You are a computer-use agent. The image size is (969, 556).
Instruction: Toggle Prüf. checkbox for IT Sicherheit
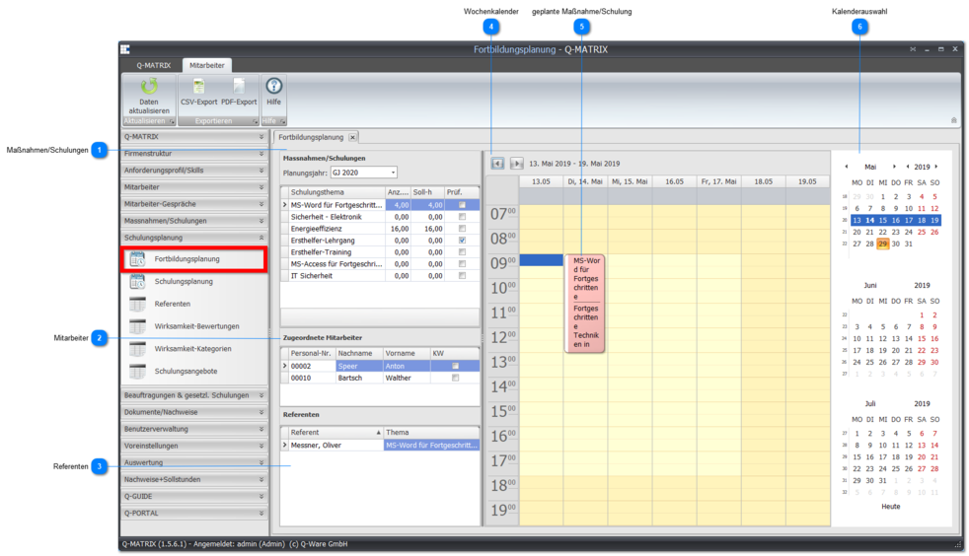point(462,276)
